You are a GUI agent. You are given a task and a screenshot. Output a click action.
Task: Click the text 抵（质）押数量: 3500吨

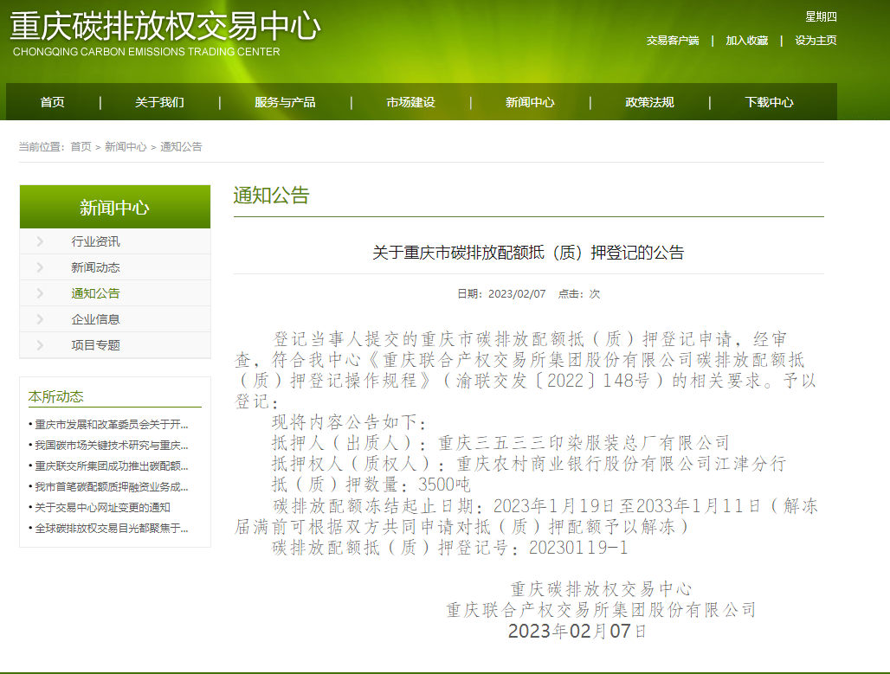point(371,485)
